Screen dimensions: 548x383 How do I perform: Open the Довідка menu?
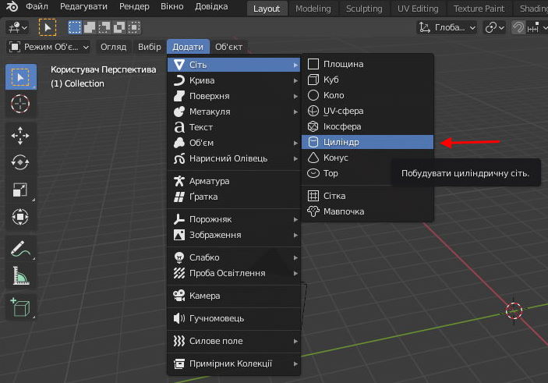pyautogui.click(x=211, y=7)
